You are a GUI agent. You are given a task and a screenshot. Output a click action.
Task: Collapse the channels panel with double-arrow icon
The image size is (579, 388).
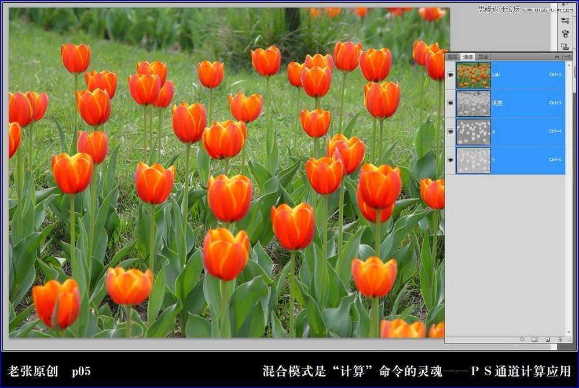tap(557, 57)
